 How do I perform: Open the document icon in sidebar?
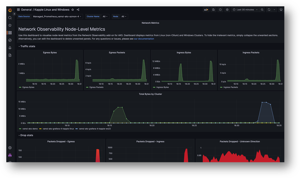click(x=10, y=55)
